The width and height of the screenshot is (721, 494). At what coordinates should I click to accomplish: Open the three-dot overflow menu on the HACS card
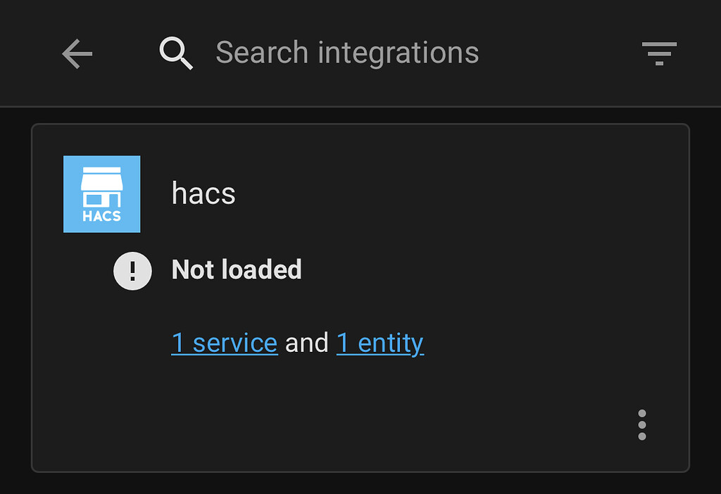[x=641, y=425]
